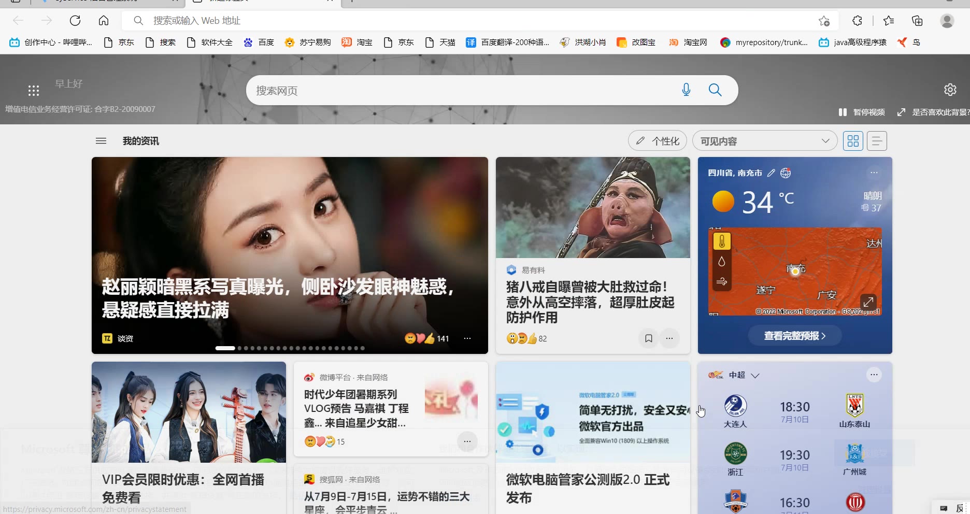Open 天猫 bookmark
Image resolution: width=970 pixels, height=514 pixels.
coord(440,42)
